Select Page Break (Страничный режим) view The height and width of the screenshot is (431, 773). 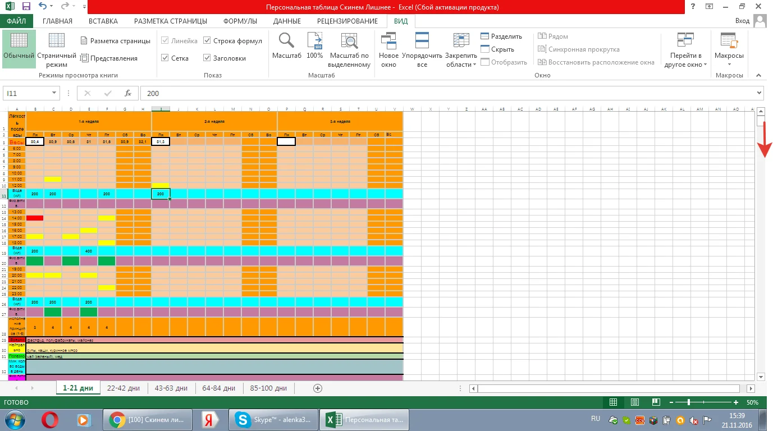(57, 48)
